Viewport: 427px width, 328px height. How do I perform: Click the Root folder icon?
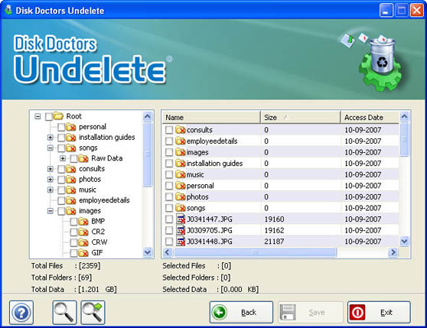click(58, 116)
